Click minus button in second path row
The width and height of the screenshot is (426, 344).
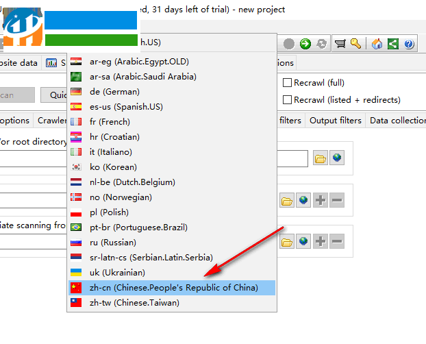point(337,200)
